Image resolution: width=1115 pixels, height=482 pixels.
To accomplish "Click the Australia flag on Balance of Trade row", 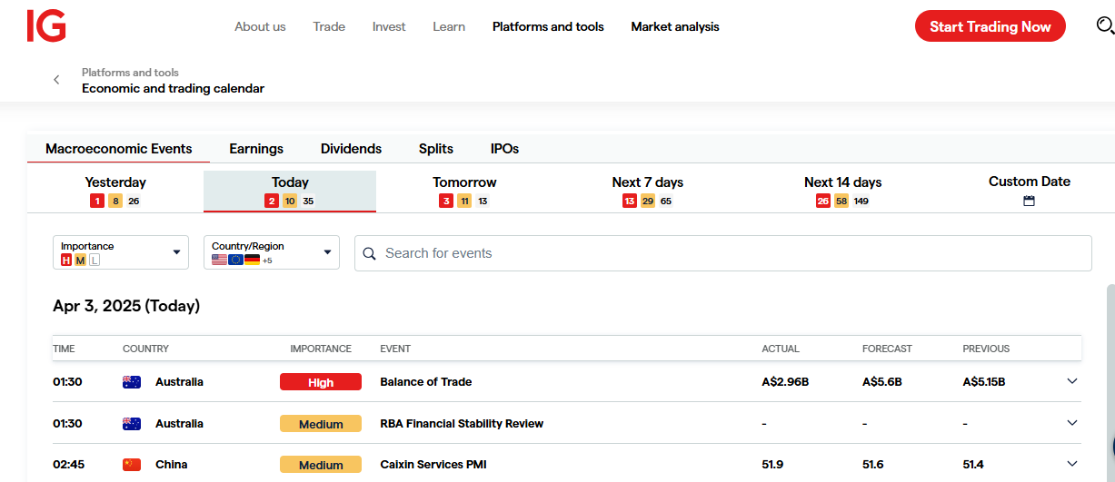I will coord(132,382).
